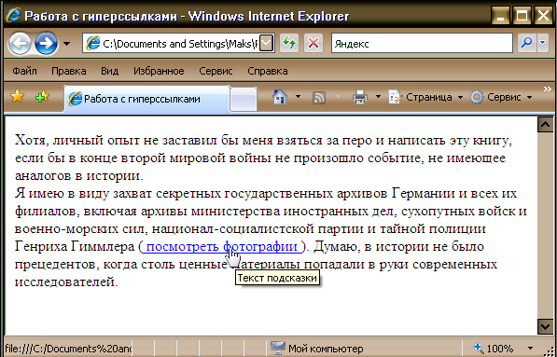Screen dimensions: 557x357
Task: Click the zoom magnifier icon in status bar
Action: pyautogui.click(x=479, y=348)
